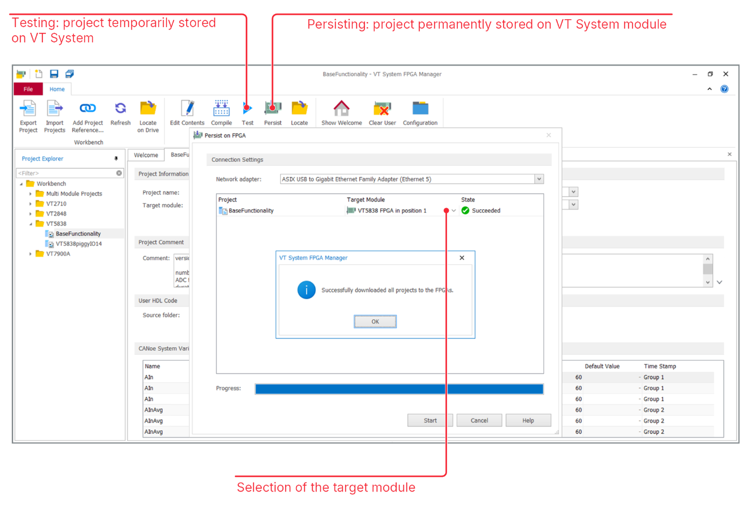Close the Persist on FPGA dialog
The height and width of the screenshot is (509, 752).
[x=548, y=135]
